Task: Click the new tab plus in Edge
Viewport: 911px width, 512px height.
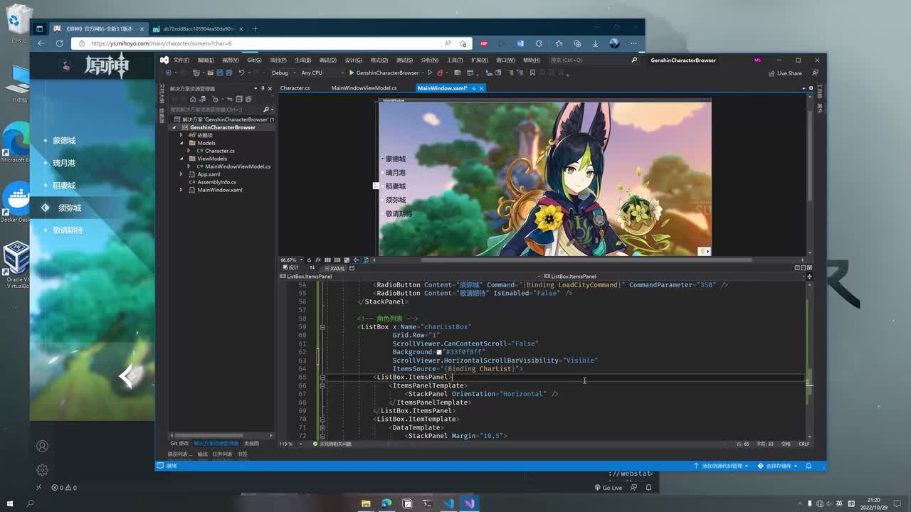Action: click(255, 29)
